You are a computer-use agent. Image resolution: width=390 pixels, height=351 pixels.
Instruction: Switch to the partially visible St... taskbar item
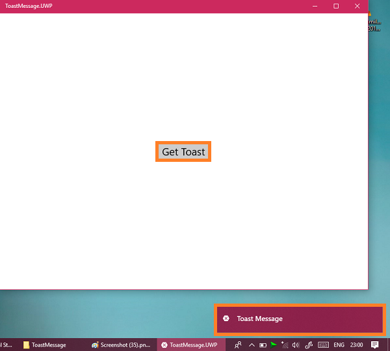[x=6, y=344]
